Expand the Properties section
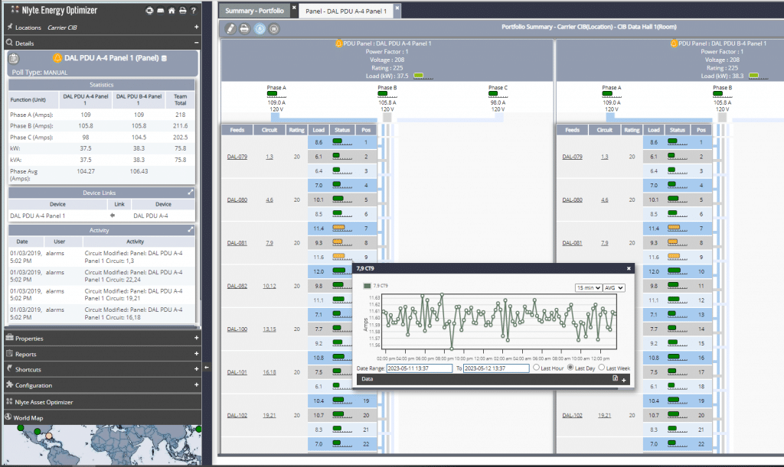This screenshot has width=784, height=467. point(196,338)
